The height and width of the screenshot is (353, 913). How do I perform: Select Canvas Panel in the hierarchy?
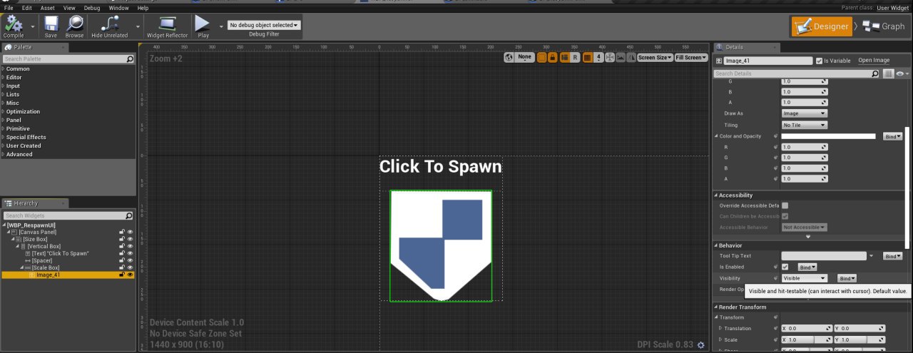(36, 232)
